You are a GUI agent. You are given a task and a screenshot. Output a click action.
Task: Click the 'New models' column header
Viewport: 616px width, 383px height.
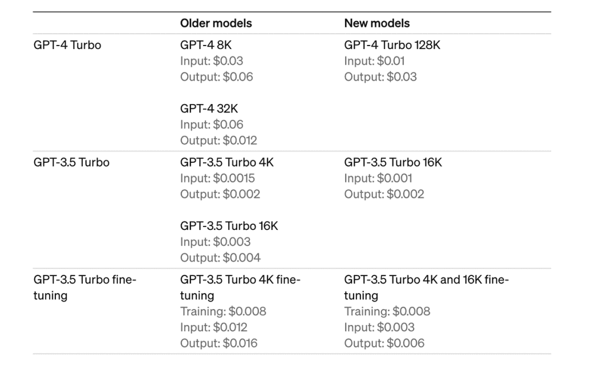(377, 23)
